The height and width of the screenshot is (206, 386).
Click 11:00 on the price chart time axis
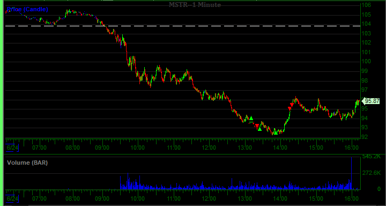click(174, 148)
